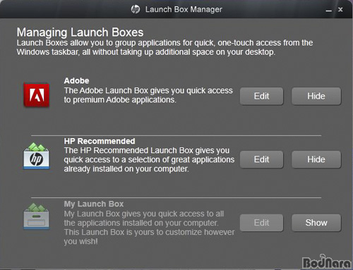Select the HP Recommended heading text

pyautogui.click(x=100, y=141)
